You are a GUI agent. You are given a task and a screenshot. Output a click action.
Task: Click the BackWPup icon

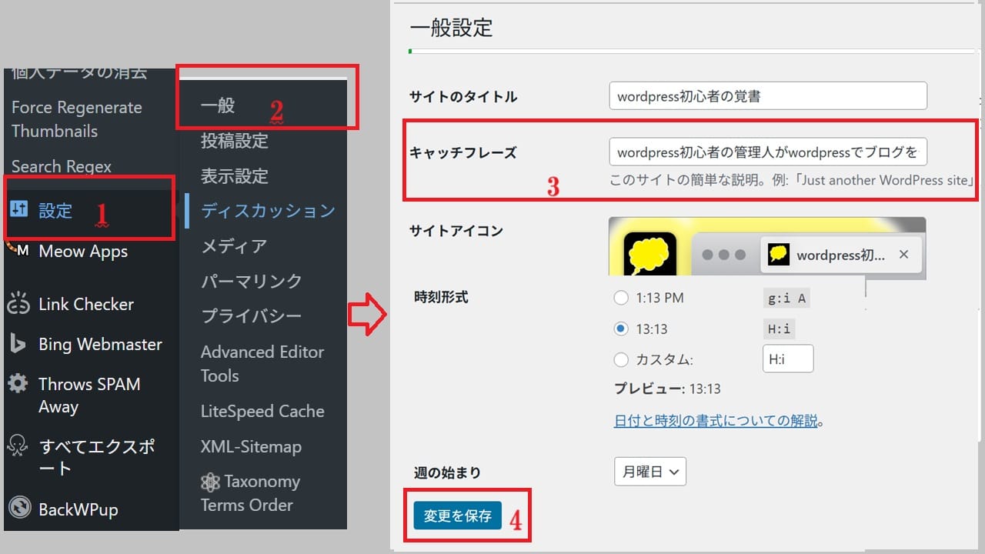tap(18, 509)
